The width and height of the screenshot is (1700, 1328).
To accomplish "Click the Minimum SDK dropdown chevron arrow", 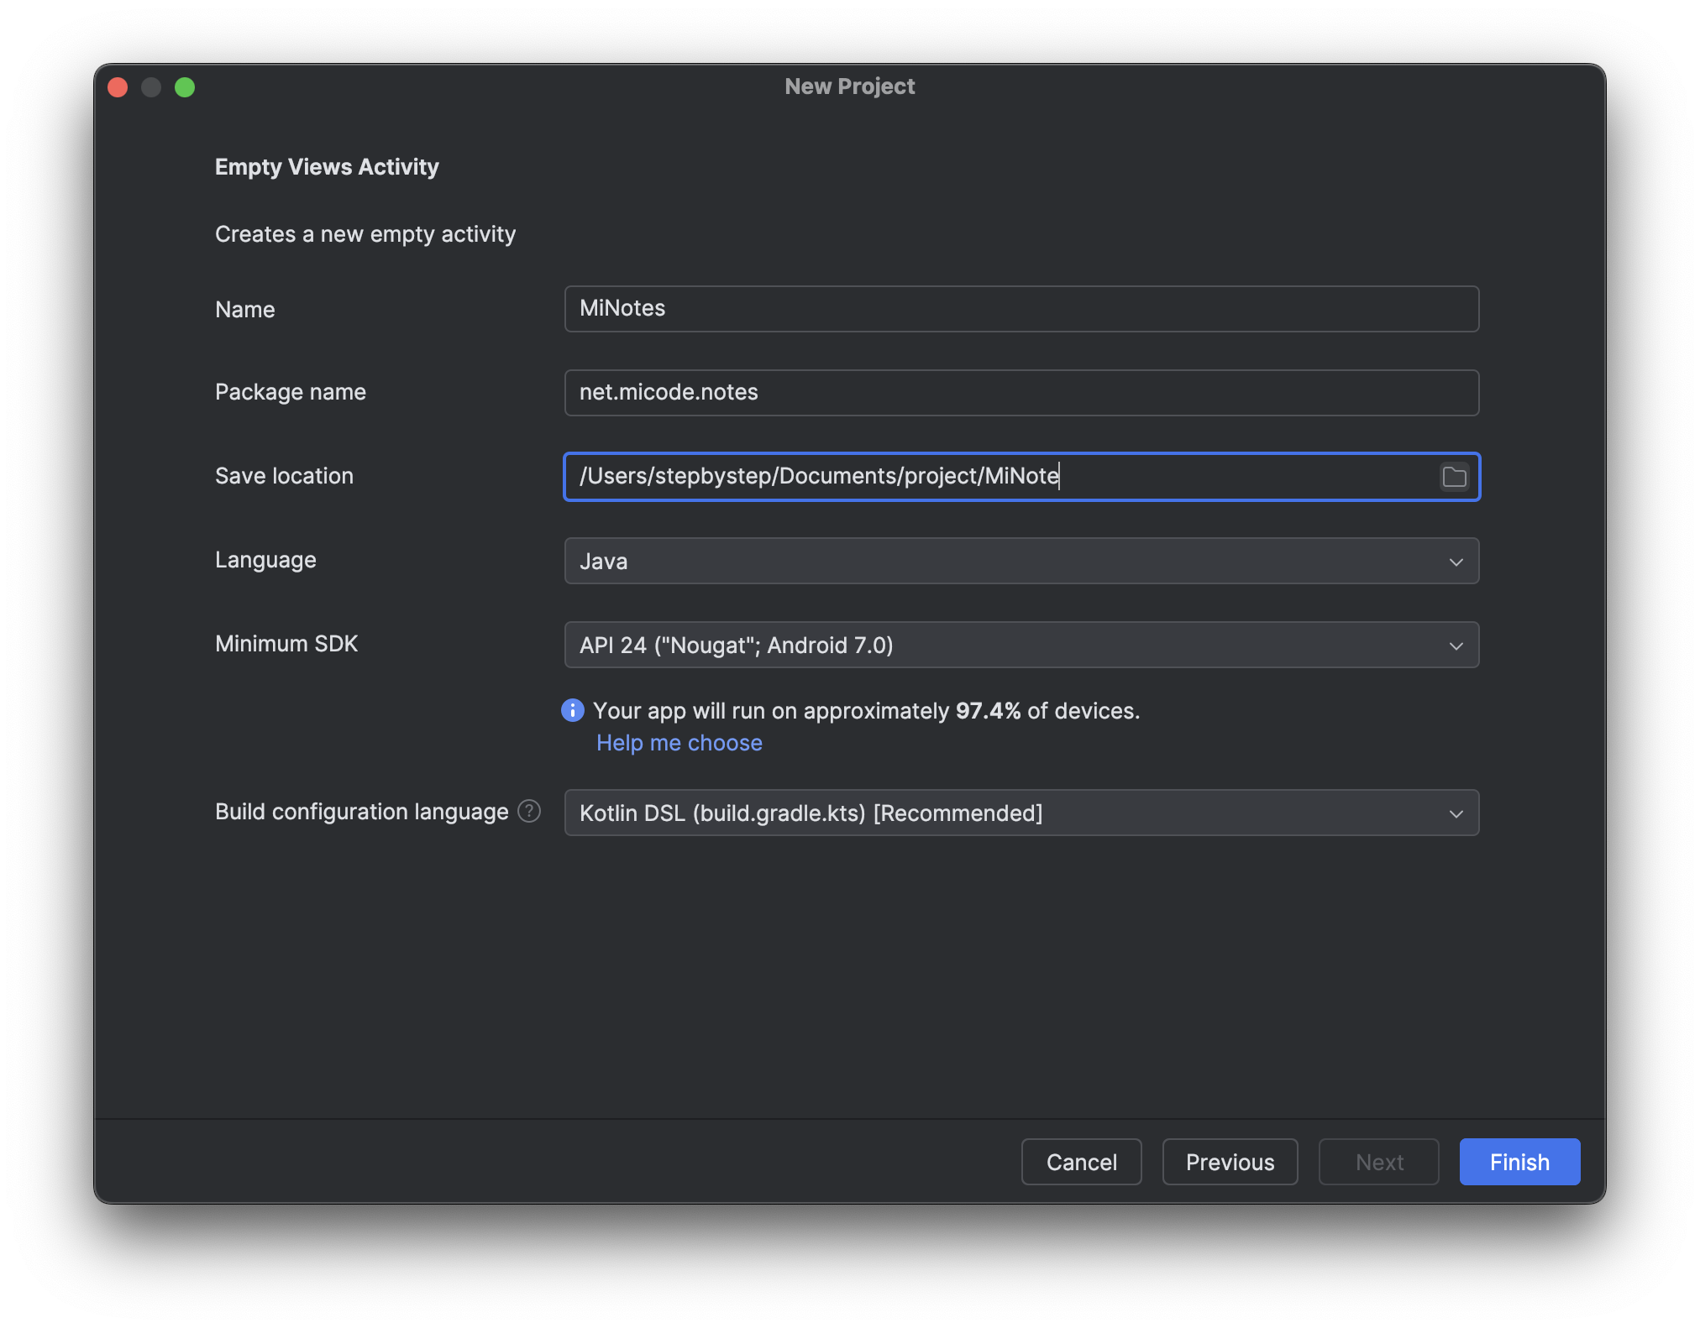I will click(1456, 646).
